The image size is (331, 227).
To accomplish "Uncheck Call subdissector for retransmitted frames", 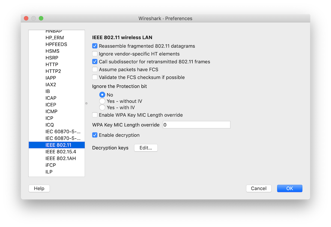I will 95,62.
